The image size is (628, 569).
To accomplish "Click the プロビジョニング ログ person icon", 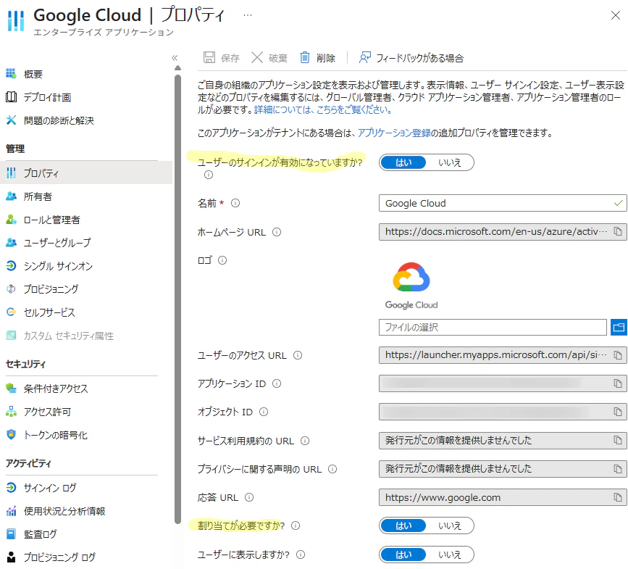I will pos(11,557).
